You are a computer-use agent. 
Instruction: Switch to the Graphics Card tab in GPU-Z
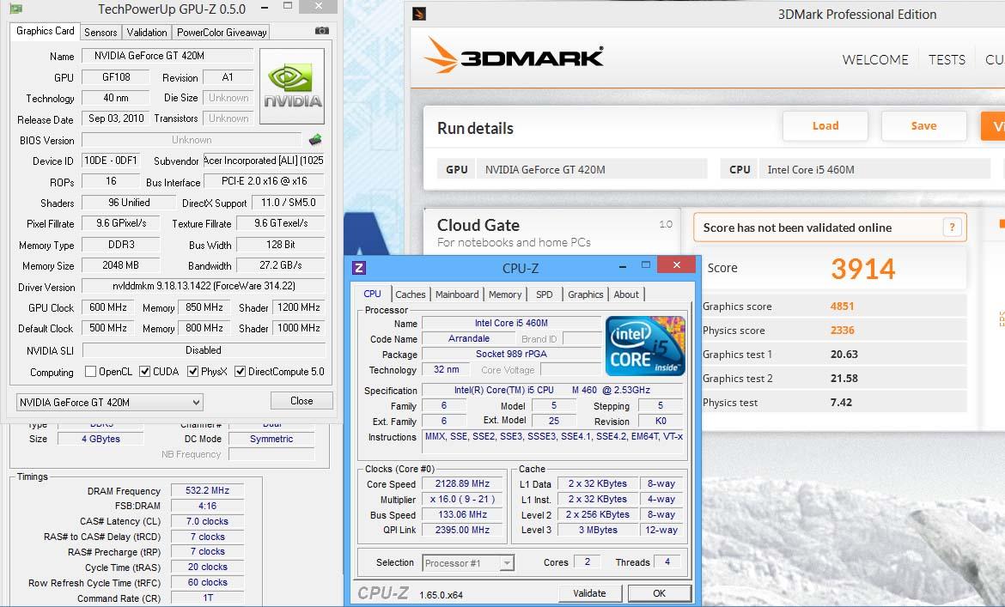(x=46, y=31)
